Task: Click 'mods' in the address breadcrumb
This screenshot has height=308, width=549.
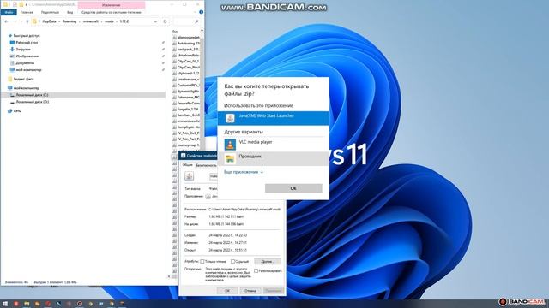Action: [109, 21]
